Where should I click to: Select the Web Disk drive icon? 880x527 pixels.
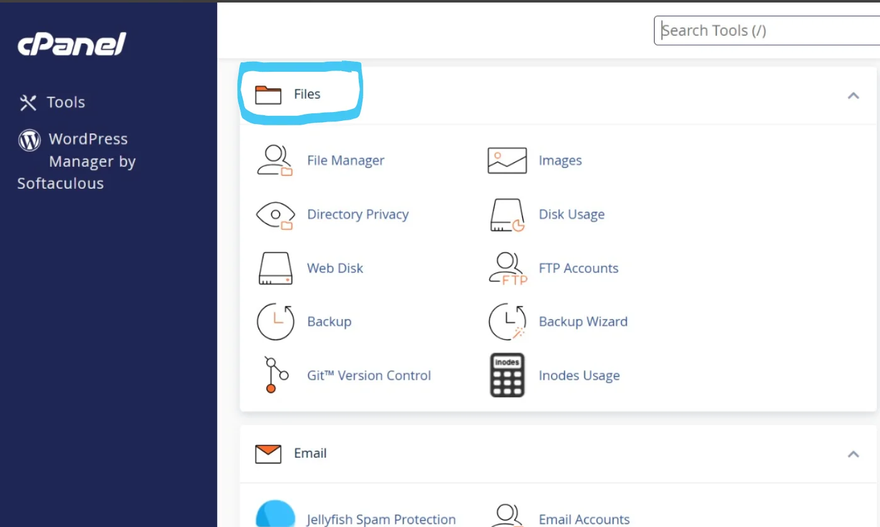pyautogui.click(x=276, y=268)
